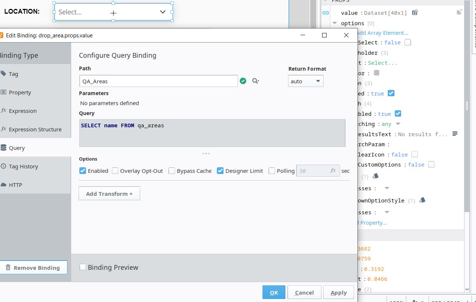Image resolution: width=476 pixels, height=302 pixels.
Task: Open dataset editor icon next to value
Action: [x=415, y=13]
